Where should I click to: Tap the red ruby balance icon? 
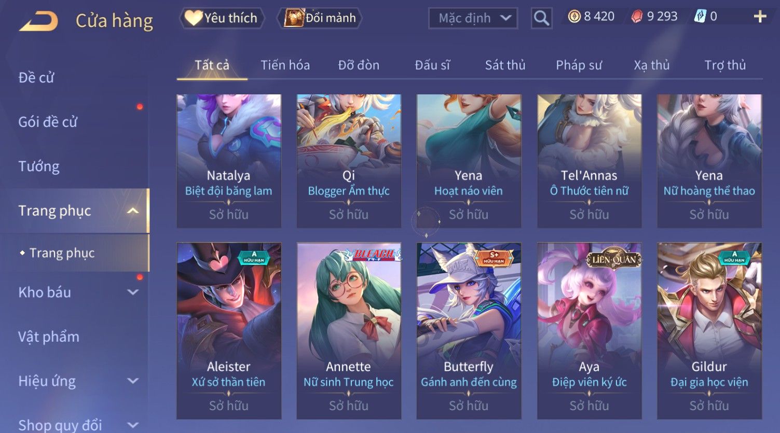coord(637,17)
